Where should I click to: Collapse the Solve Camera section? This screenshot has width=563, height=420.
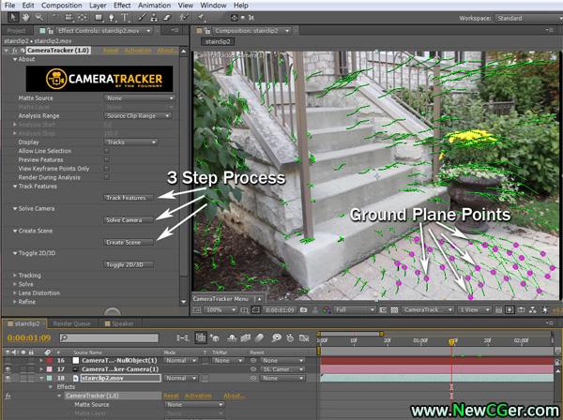tap(15, 208)
